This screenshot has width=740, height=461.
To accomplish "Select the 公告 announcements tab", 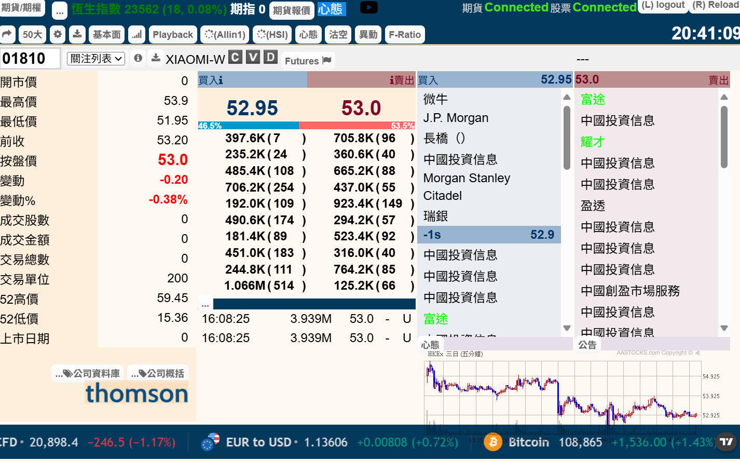I will (587, 344).
